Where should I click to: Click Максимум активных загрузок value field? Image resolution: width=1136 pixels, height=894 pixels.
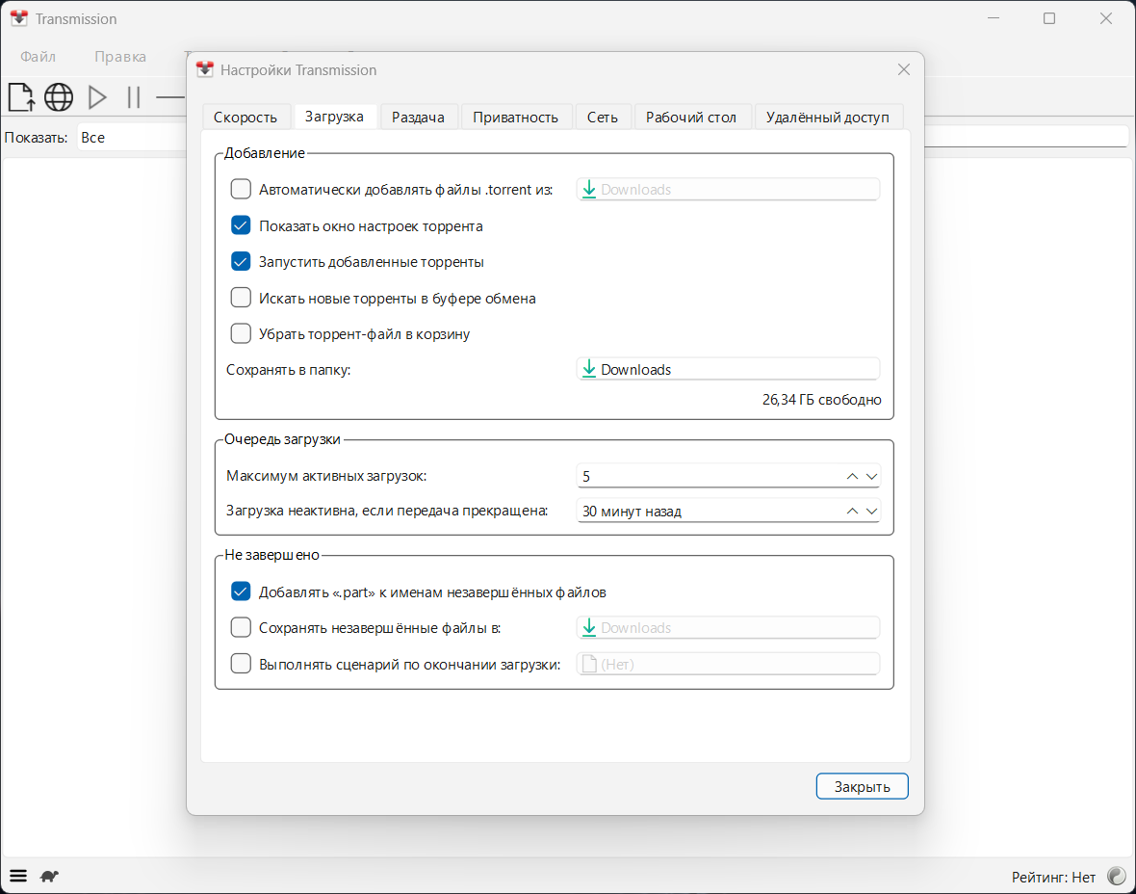click(x=710, y=476)
